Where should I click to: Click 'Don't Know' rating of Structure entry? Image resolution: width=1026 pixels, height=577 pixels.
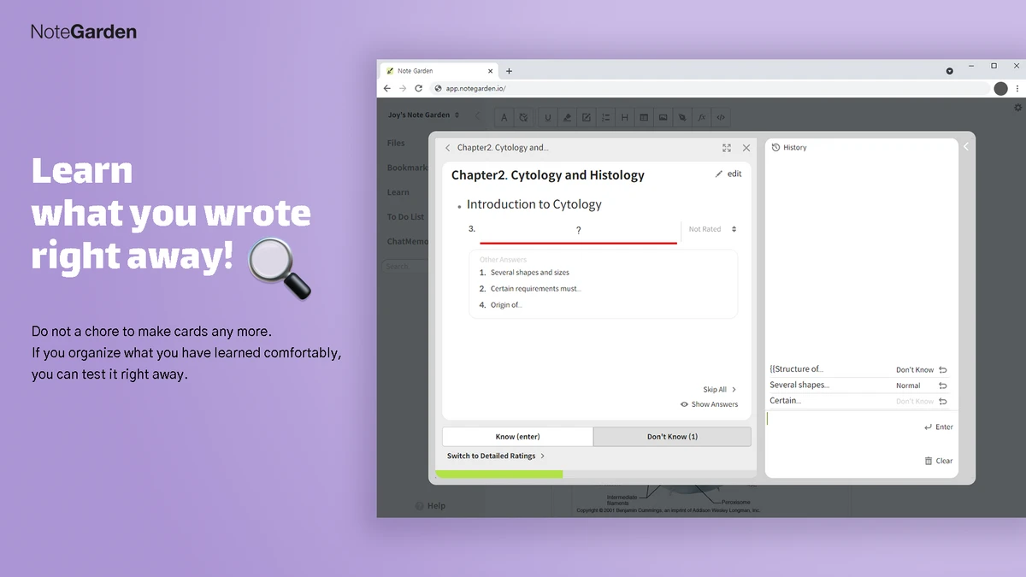click(x=915, y=370)
